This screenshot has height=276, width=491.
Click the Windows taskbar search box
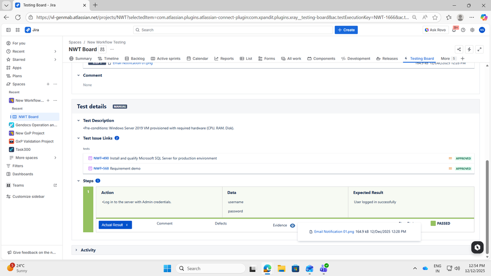210,269
